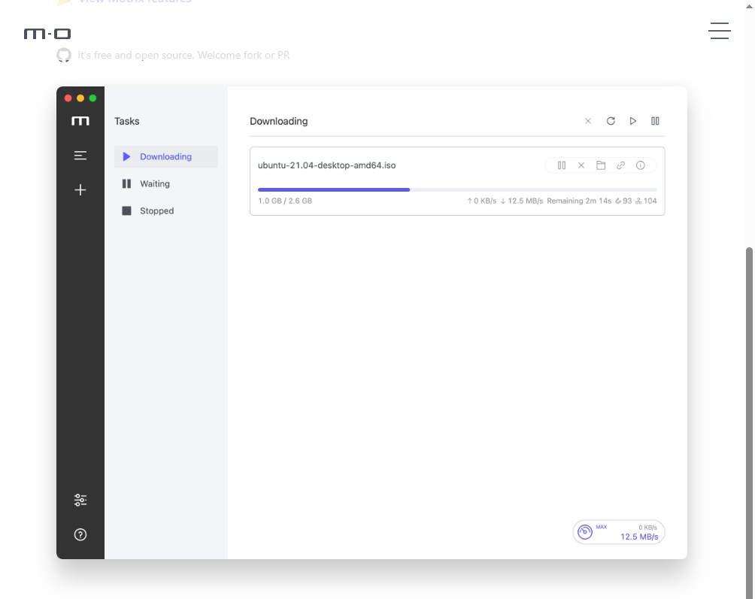
Task: Click the GitHub octocat icon
Action: 64,56
